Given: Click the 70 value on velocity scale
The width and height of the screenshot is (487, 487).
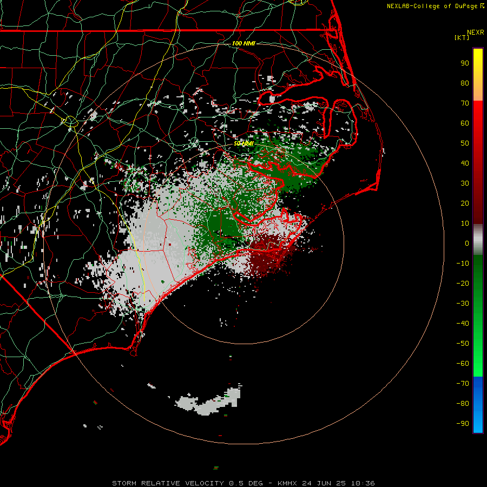Looking at the screenshot, I should coord(465,103).
